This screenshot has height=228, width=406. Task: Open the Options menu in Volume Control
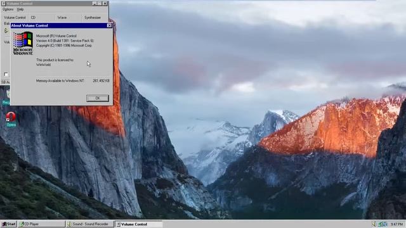pos(8,9)
